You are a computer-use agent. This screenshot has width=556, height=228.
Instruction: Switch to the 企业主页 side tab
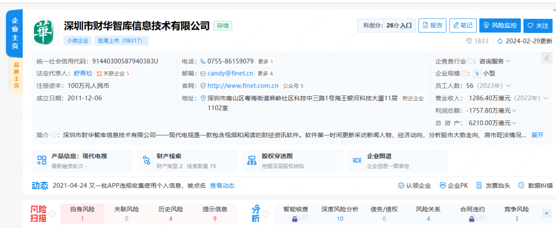pyautogui.click(x=15, y=33)
